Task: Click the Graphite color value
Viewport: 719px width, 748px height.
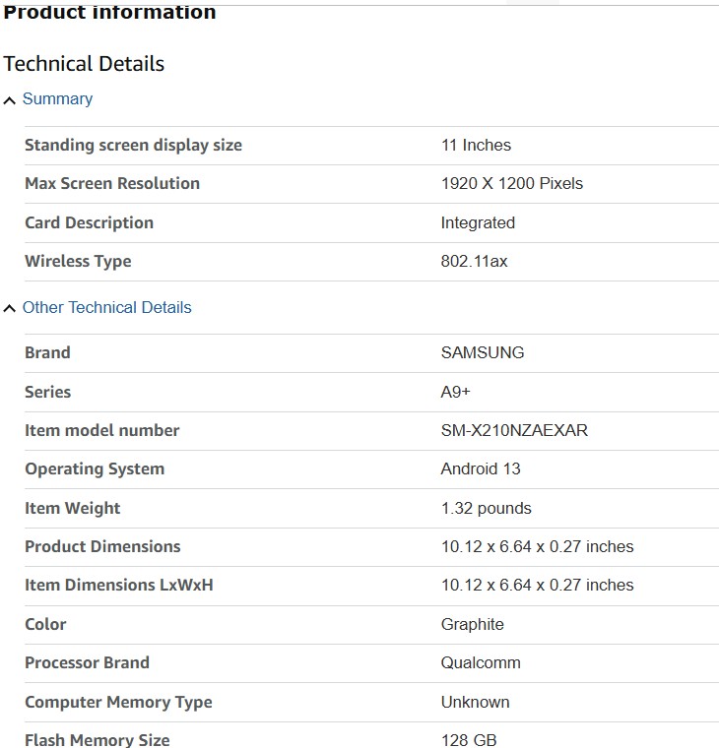Action: (472, 625)
